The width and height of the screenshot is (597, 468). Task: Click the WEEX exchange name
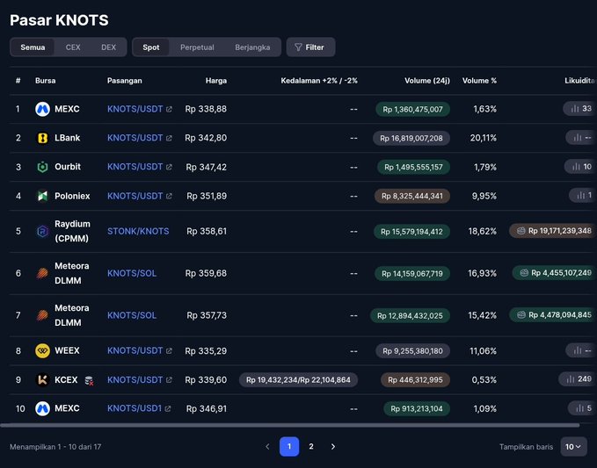click(67, 350)
